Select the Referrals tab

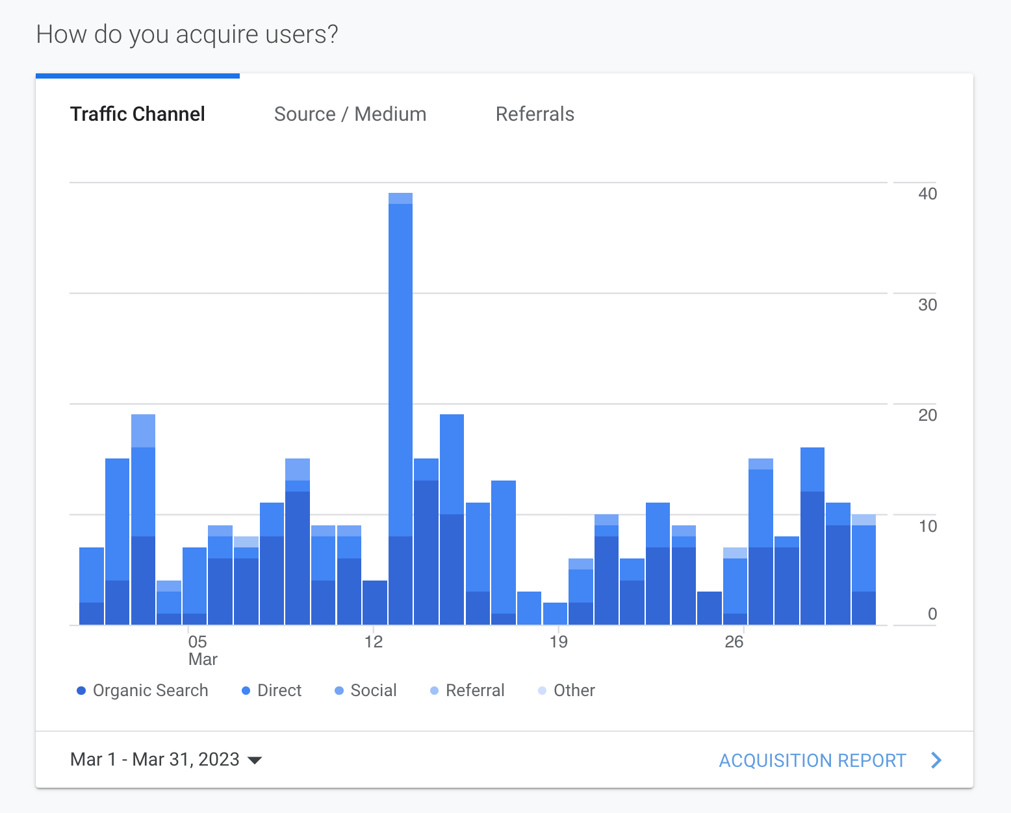pos(535,114)
